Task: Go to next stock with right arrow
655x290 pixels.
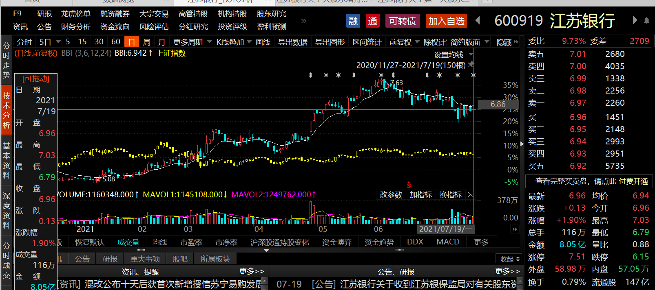Action: (x=635, y=20)
